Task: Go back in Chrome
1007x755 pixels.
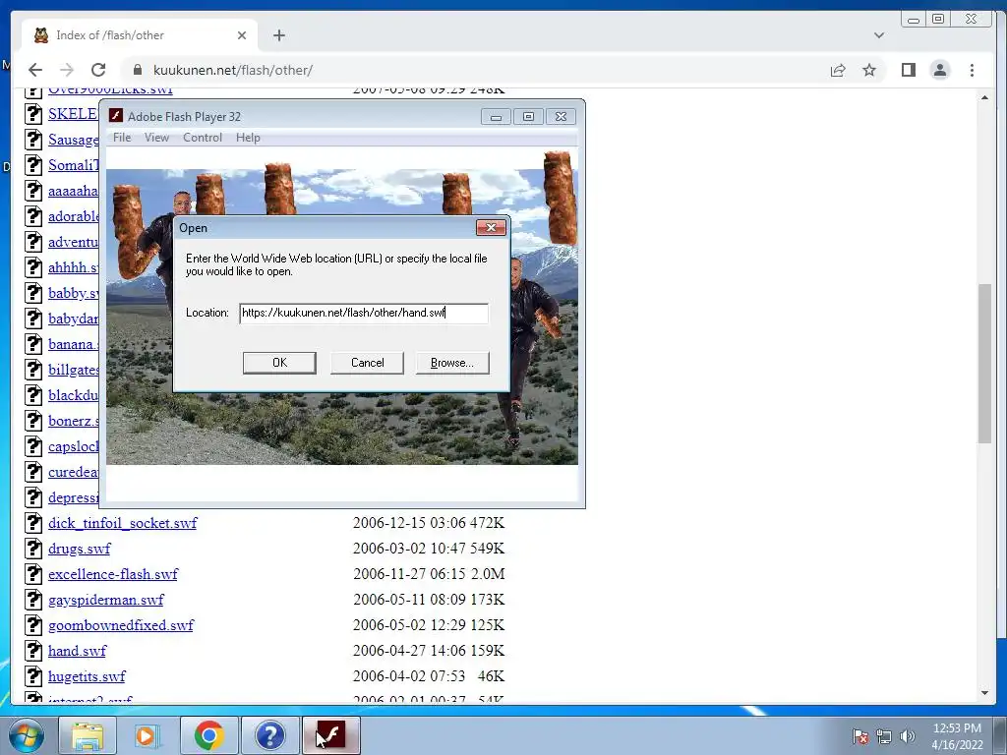Action: [35, 70]
